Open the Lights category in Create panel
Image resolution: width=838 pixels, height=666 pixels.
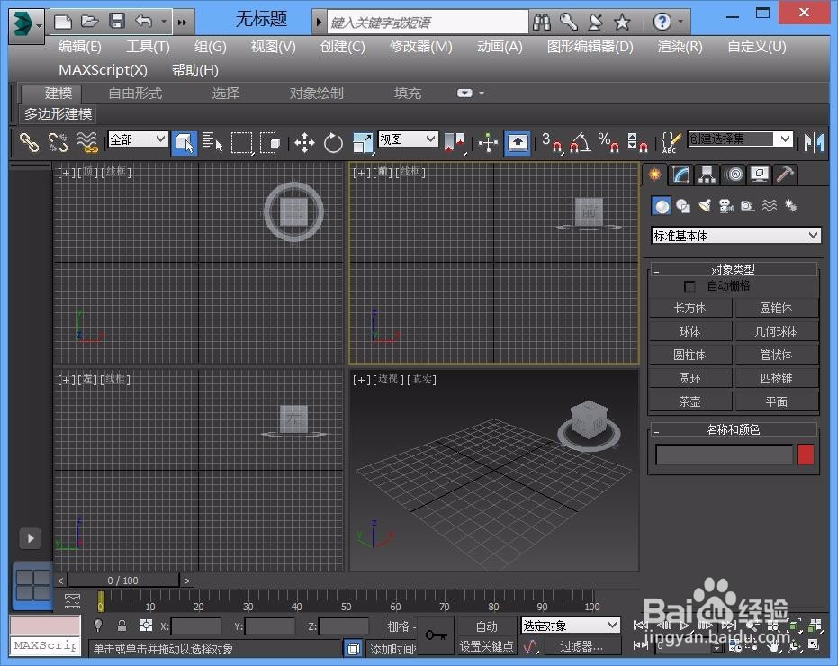pyautogui.click(x=706, y=206)
